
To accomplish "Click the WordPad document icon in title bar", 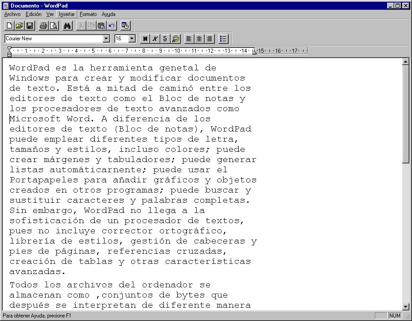I will pyautogui.click(x=5, y=5).
